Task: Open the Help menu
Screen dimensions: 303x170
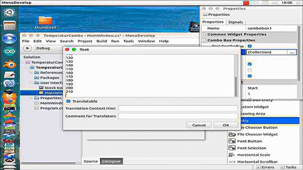Action: (164, 41)
